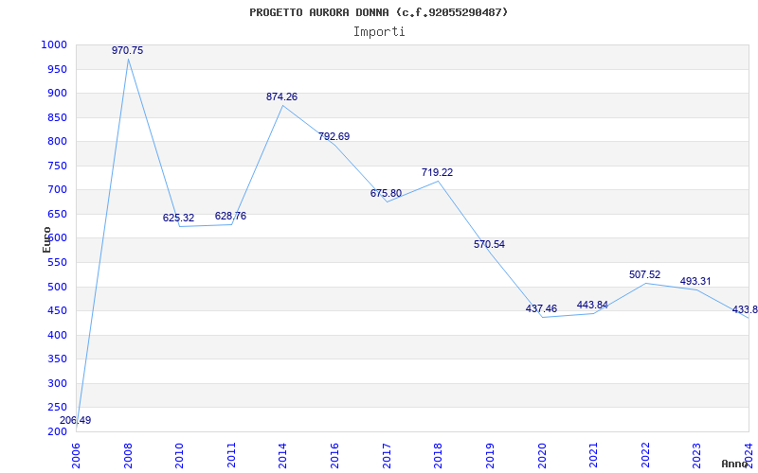This screenshot has height=473, width=758.
Task: Select the 628.76 data label
Action: pyautogui.click(x=230, y=216)
